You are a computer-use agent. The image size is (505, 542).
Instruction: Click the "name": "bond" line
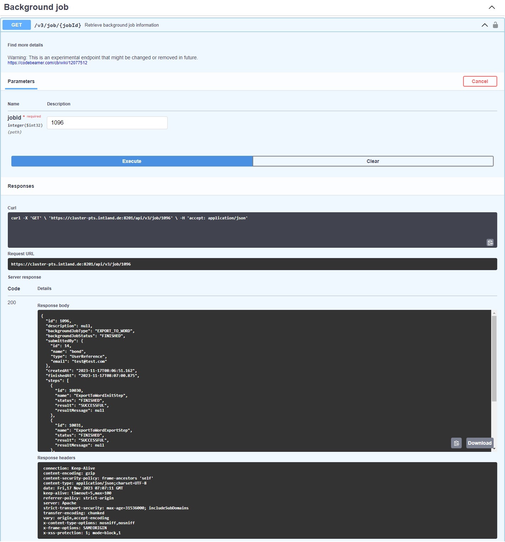tap(68, 351)
